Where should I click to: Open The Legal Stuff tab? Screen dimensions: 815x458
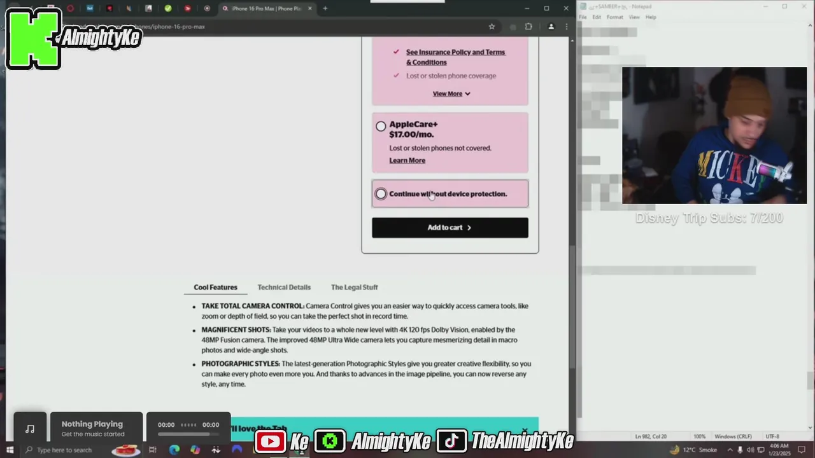354,288
